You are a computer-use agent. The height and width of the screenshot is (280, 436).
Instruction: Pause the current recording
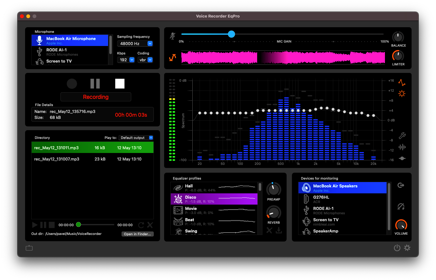[95, 84]
